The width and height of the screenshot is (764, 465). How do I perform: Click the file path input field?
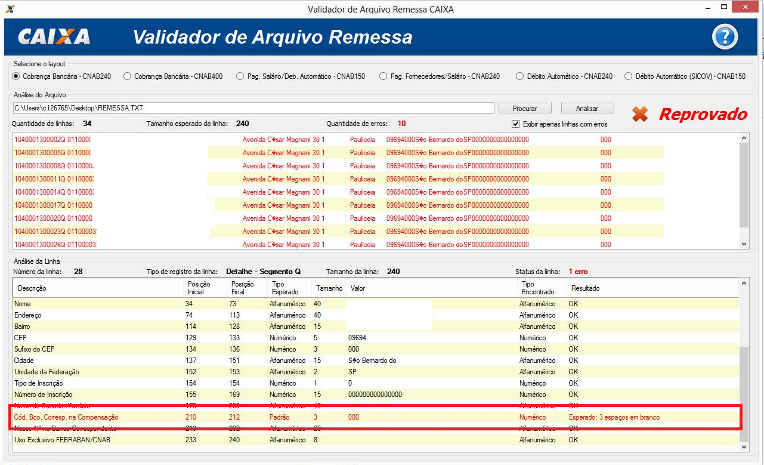click(x=253, y=108)
